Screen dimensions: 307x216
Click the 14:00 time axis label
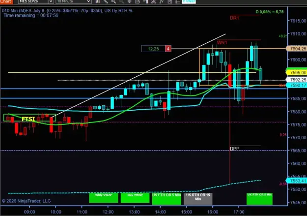tap(160, 212)
